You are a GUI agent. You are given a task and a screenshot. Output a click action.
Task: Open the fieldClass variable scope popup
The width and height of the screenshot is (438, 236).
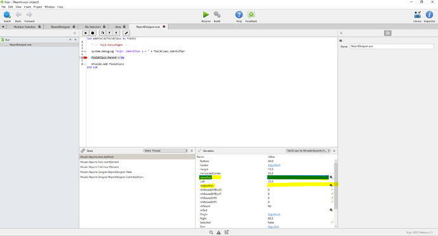pos(308,151)
